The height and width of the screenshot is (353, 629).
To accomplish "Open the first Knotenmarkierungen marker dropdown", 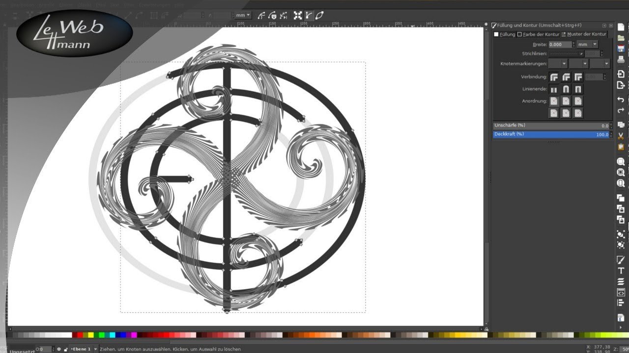I will 558,64.
